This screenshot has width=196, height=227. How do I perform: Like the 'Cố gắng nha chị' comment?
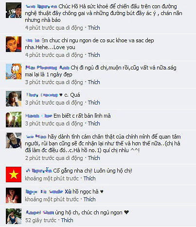coord(89,178)
